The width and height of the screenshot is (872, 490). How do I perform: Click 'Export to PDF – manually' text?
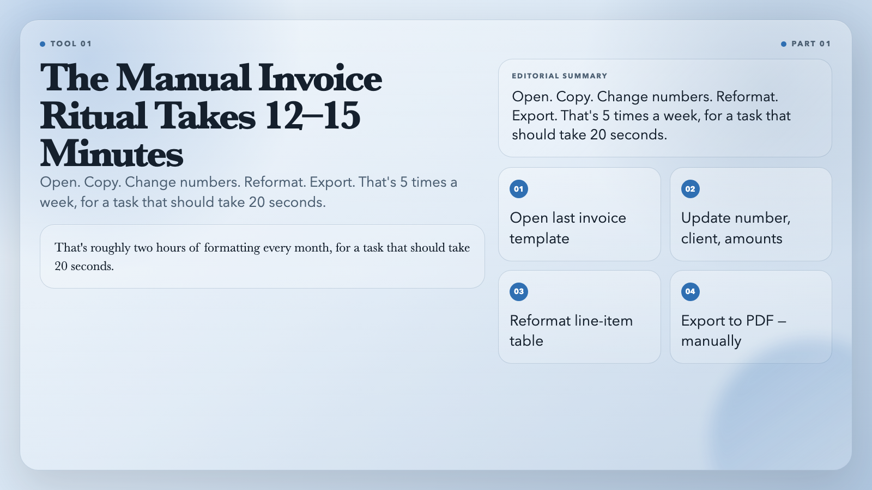tap(734, 330)
